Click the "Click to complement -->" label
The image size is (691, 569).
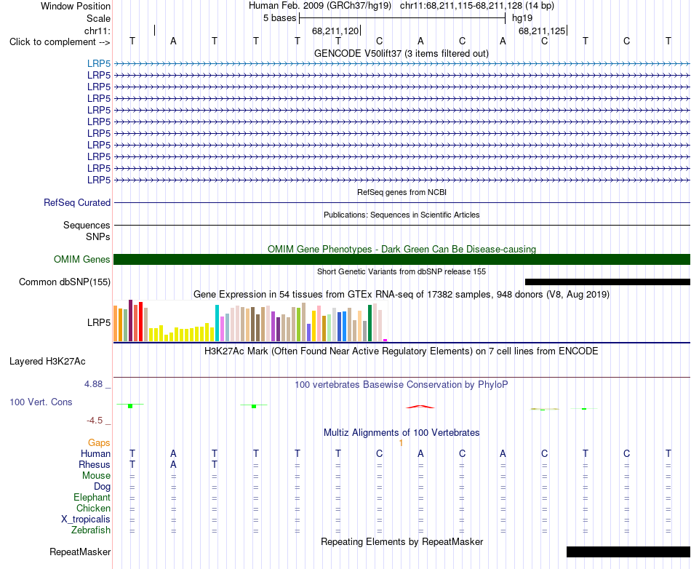tap(60, 42)
